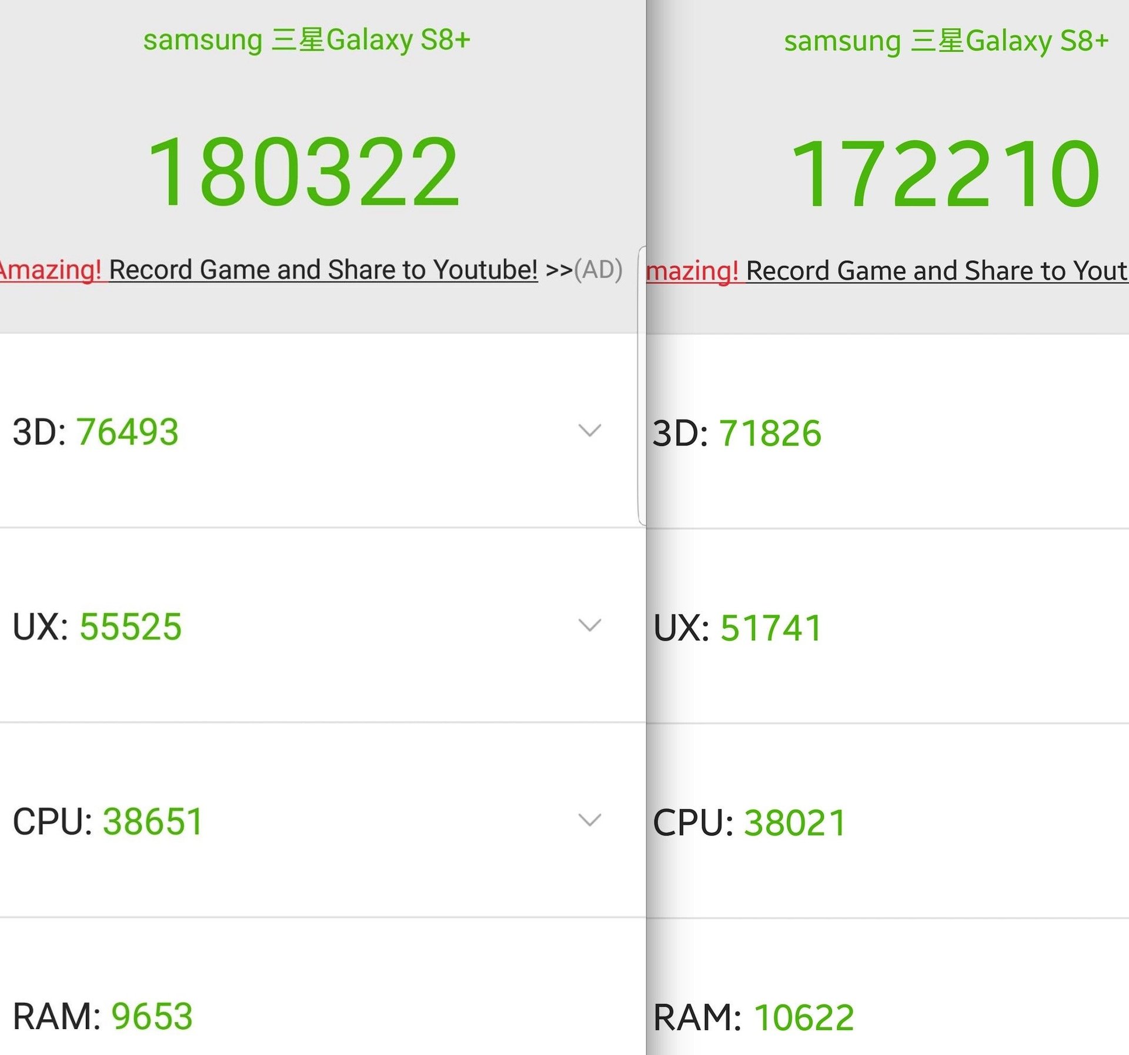Tap the left 3D: 76493 score text

(95, 432)
